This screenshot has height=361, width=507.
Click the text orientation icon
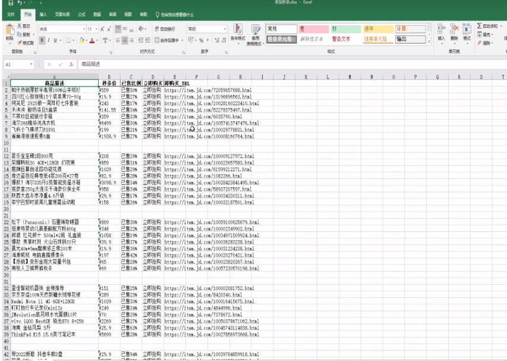141,29
